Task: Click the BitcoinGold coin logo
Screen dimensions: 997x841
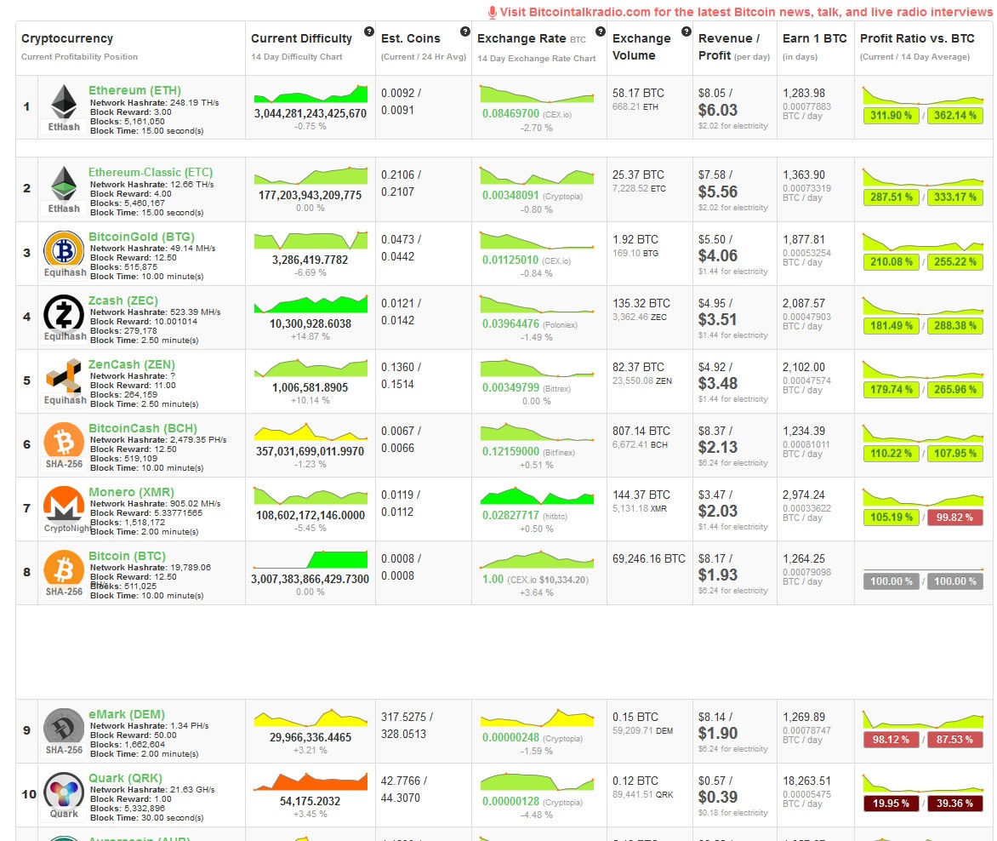Action: pos(64,249)
